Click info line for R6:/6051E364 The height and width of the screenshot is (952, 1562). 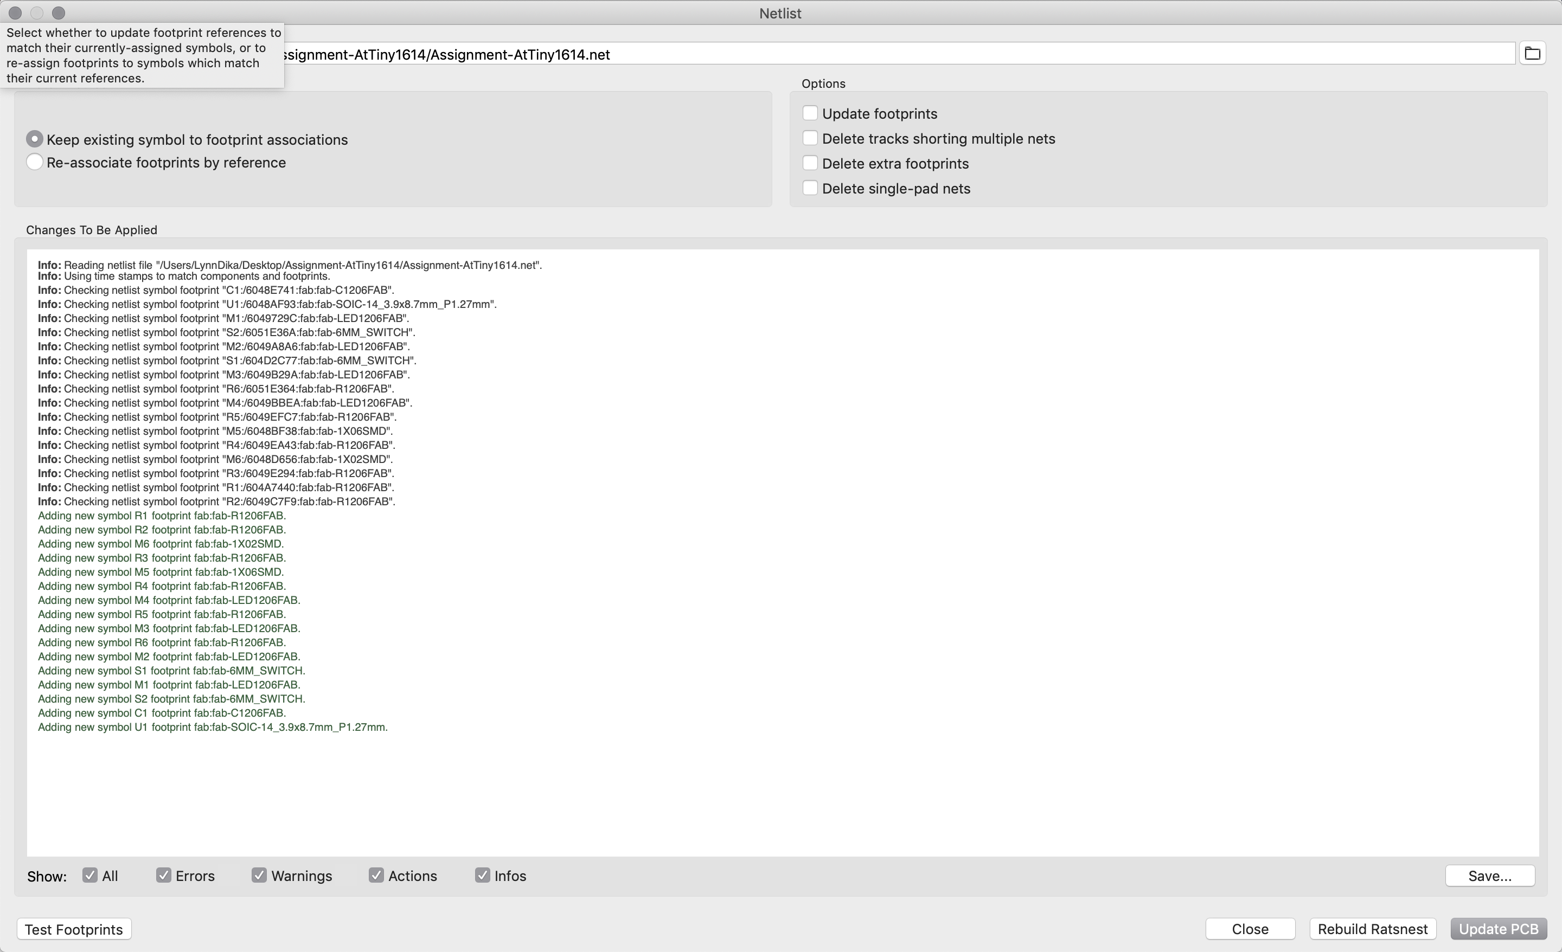(x=215, y=389)
